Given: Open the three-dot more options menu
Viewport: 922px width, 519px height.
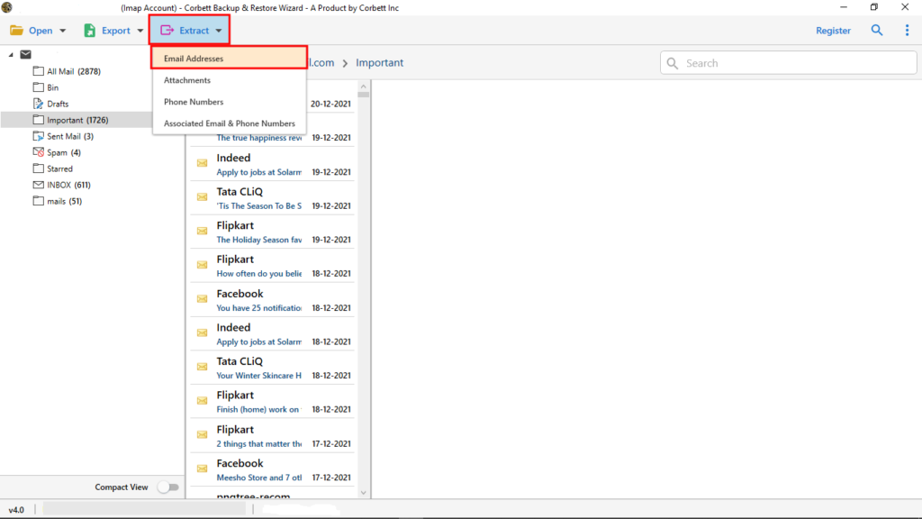Looking at the screenshot, I should 907,30.
